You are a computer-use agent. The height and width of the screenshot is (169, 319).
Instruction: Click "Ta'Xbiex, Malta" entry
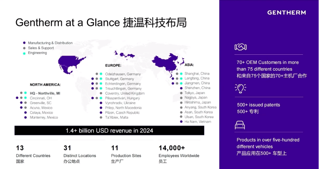[117, 117]
